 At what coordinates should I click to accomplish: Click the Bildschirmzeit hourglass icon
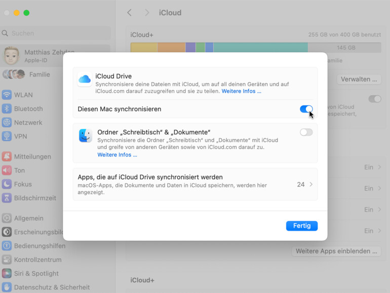[7, 198]
